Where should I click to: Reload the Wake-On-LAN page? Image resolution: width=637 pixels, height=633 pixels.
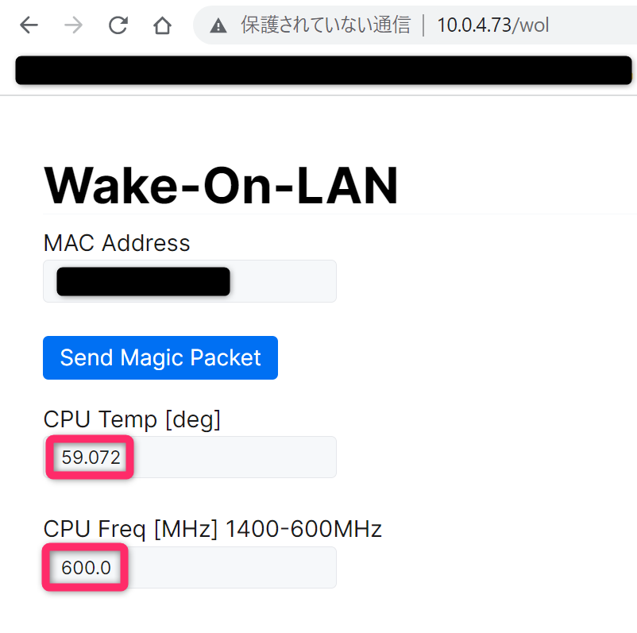click(x=118, y=25)
